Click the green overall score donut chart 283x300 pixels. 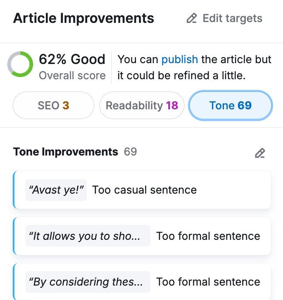pos(20,64)
